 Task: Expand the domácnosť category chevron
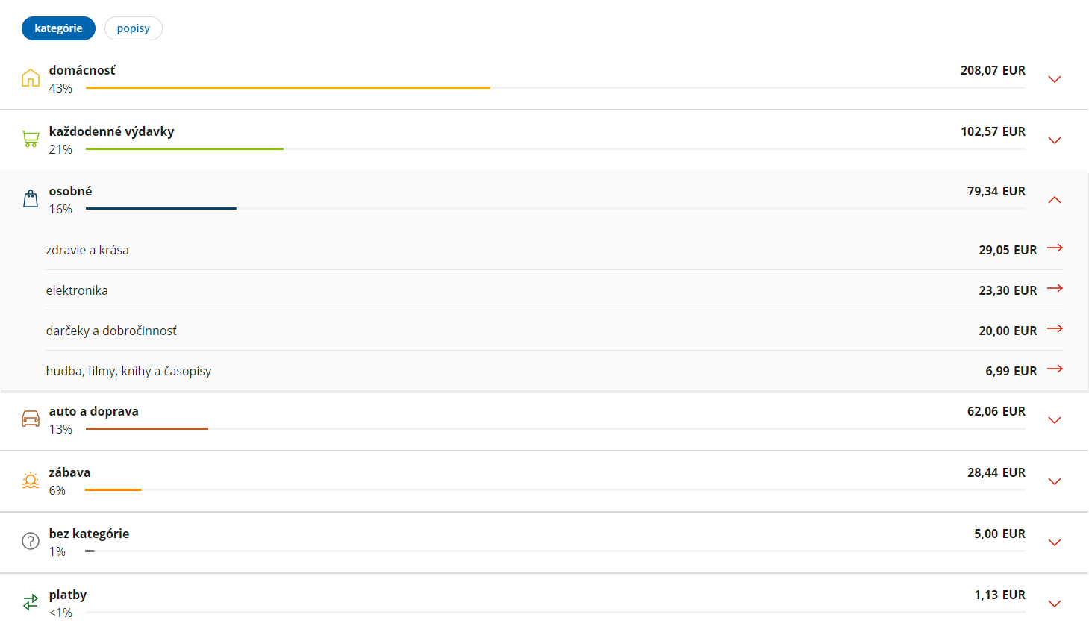click(1055, 79)
